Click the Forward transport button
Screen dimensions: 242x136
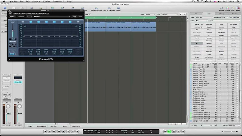coord(59,132)
